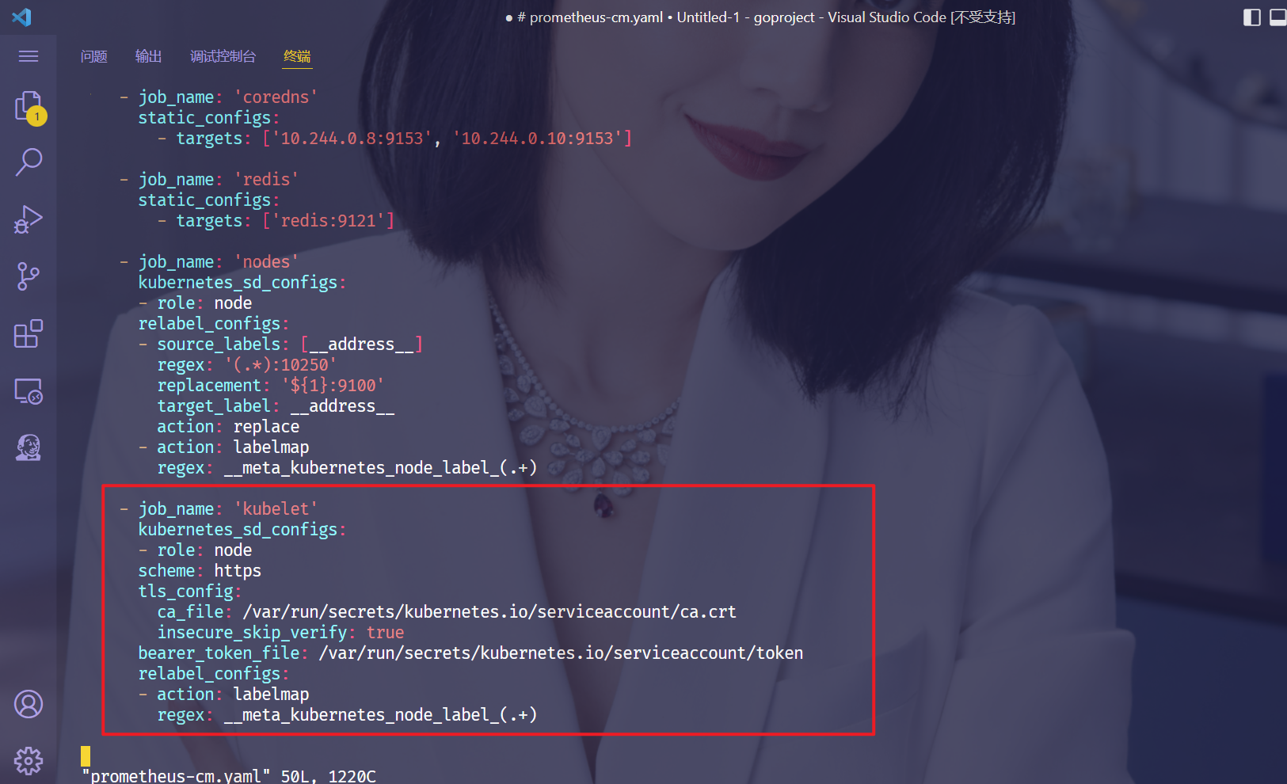Switch to the 输出 (Output) tab
Screen dimensions: 1287x784
(148, 56)
